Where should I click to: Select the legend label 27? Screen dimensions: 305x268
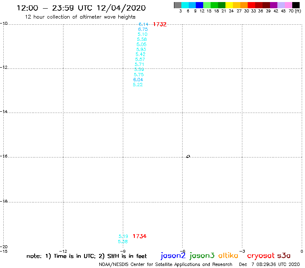pyautogui.click(x=239, y=11)
